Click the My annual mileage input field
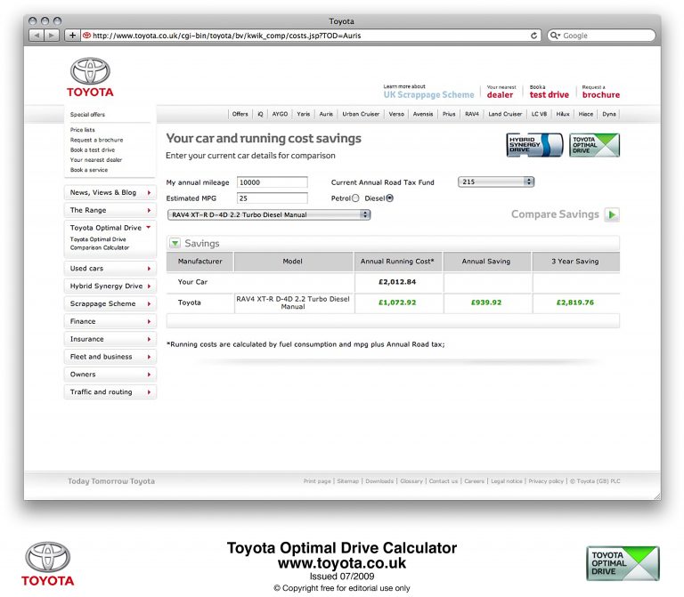The width and height of the screenshot is (684, 597). (x=272, y=182)
